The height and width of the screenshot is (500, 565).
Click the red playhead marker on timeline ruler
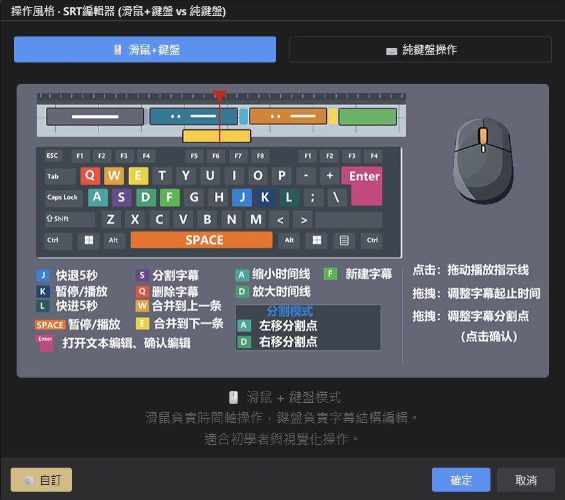(x=219, y=95)
